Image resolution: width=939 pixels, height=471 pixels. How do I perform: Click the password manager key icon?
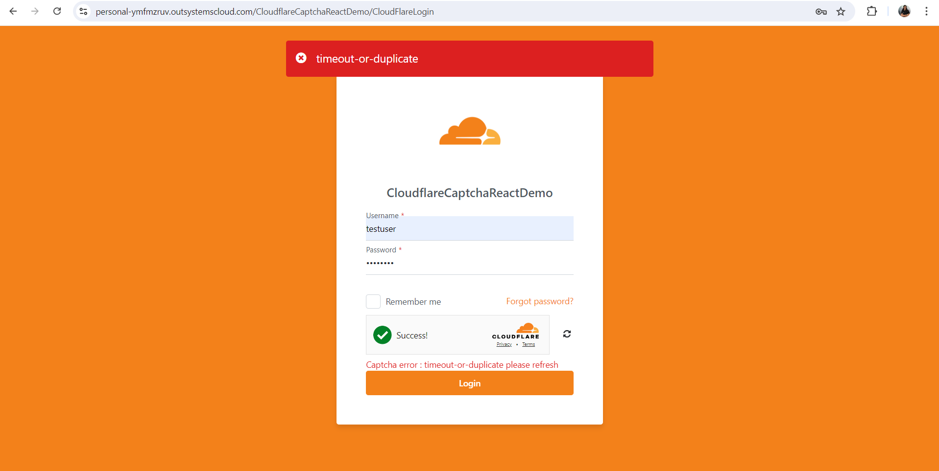coord(821,12)
